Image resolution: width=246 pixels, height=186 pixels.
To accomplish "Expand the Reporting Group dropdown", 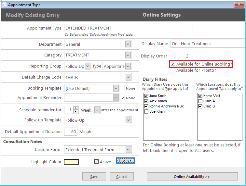I will point(88,66).
